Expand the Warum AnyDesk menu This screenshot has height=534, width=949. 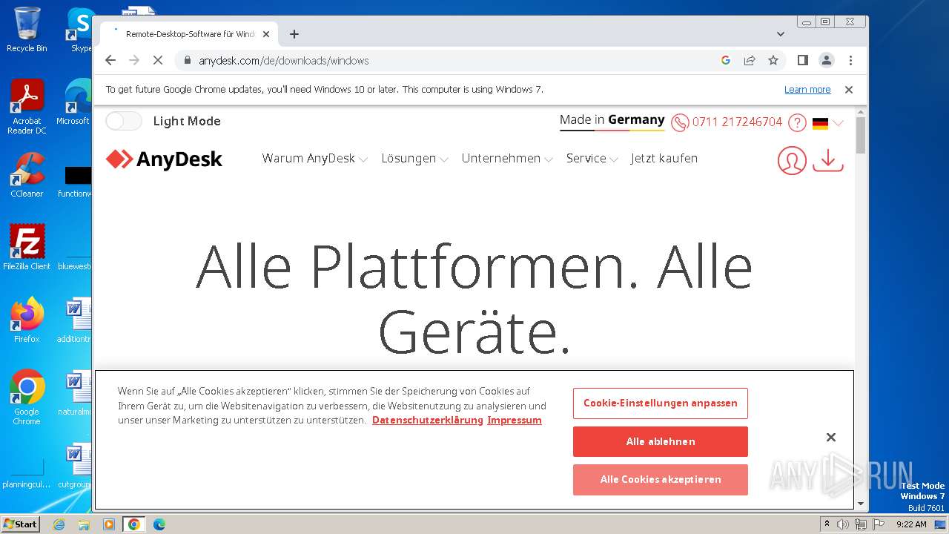coord(314,158)
